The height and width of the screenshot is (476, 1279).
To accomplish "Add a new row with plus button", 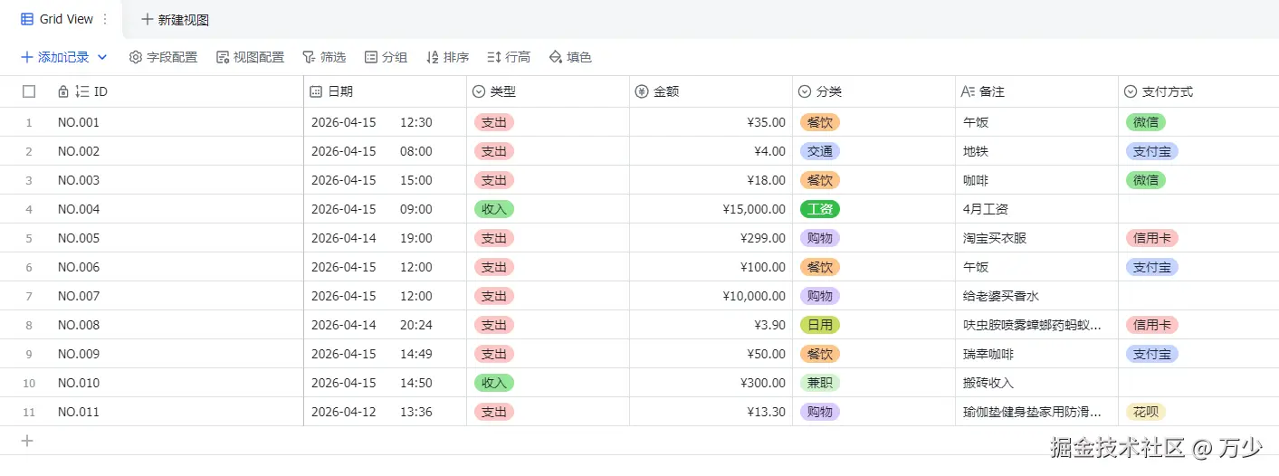I will 27,441.
